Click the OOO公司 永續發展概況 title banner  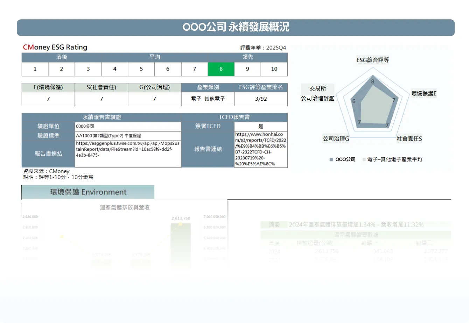236,28
